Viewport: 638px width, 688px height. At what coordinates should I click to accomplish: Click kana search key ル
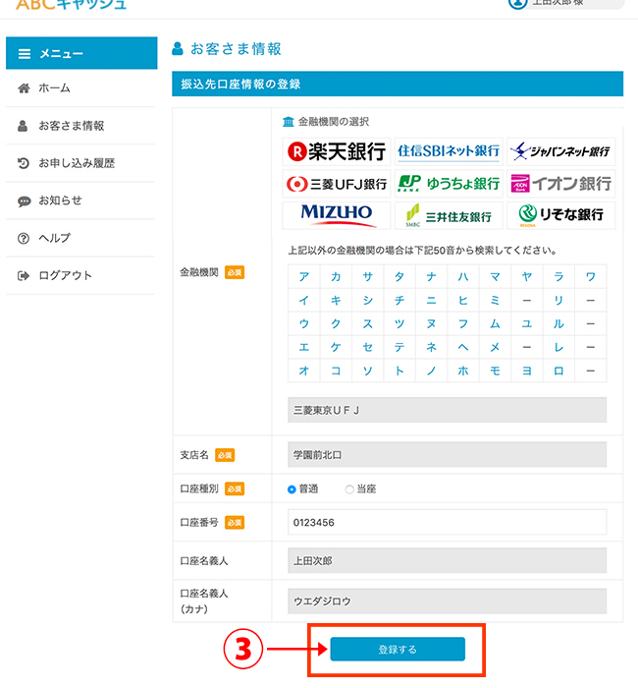tap(558, 323)
